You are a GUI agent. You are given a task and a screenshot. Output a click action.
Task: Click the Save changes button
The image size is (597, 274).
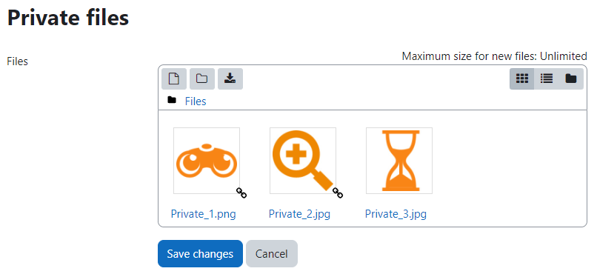[200, 253]
